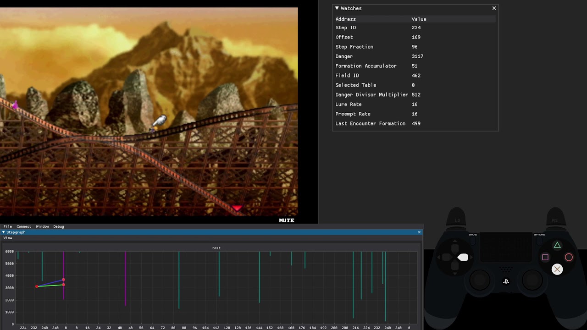Click the square button on controller
Image resolution: width=587 pixels, height=330 pixels.
pos(545,258)
